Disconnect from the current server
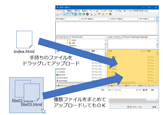Image resolution: width=163 pixels, height=115 pixels. 91,14
